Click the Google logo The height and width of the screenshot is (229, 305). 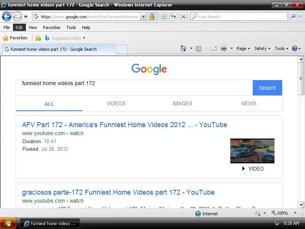[x=149, y=69]
